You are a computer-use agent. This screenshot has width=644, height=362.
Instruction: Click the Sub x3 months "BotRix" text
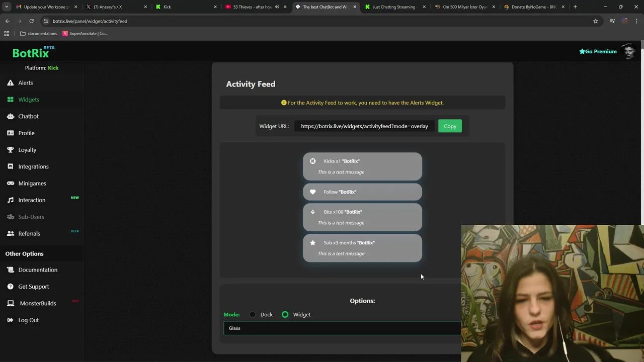(x=349, y=243)
